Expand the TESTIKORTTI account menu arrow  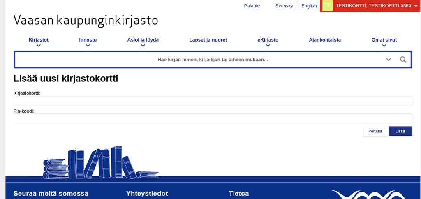[416, 6]
